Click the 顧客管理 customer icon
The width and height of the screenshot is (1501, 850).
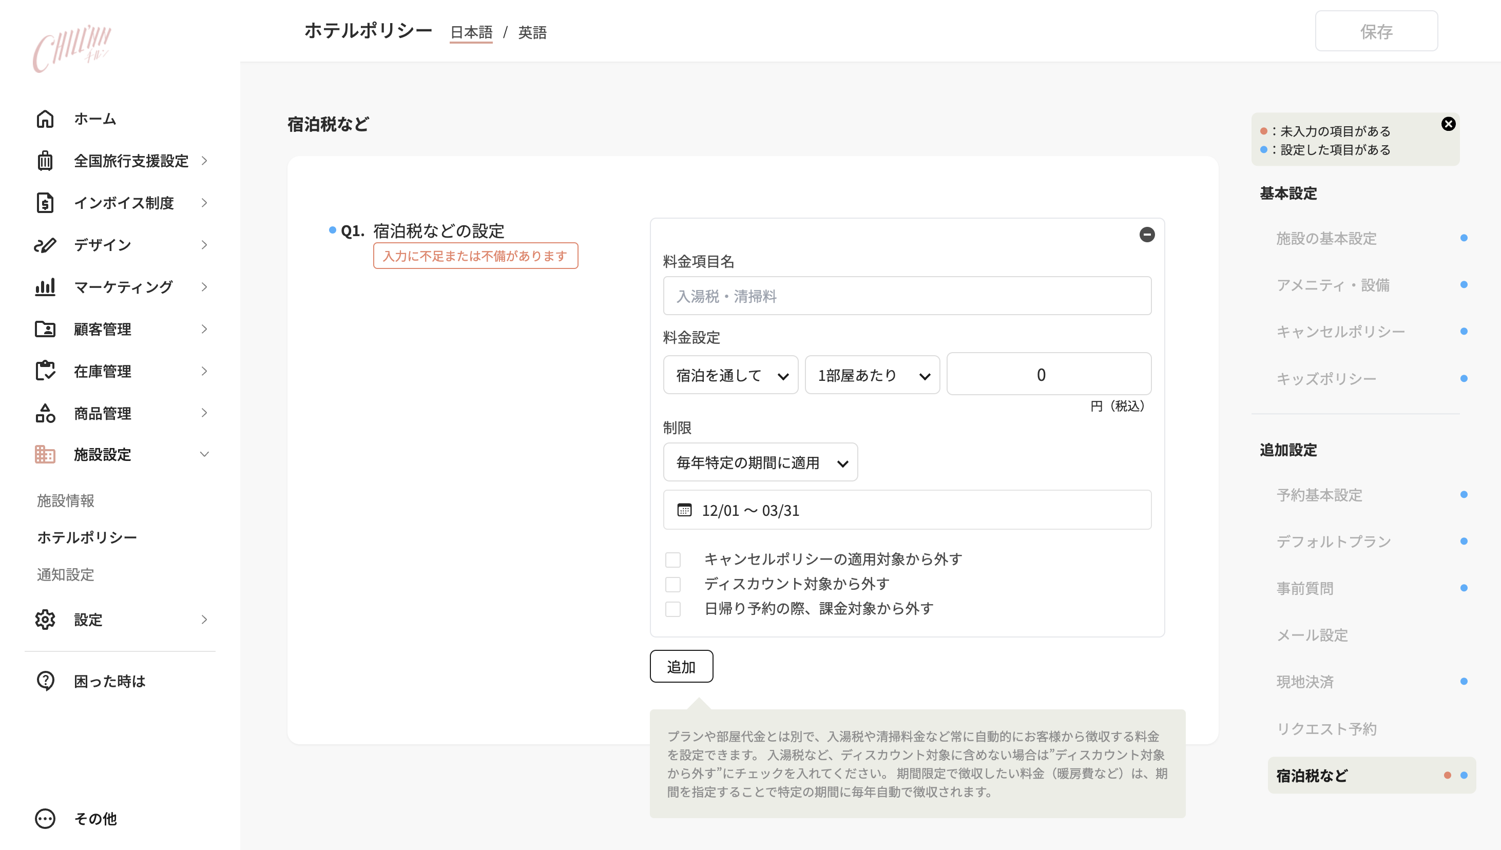pyautogui.click(x=45, y=329)
